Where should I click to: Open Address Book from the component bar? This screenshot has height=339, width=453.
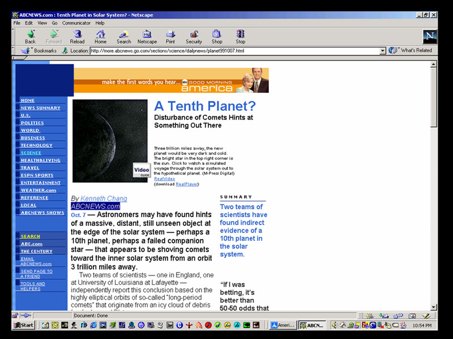coord(412,316)
